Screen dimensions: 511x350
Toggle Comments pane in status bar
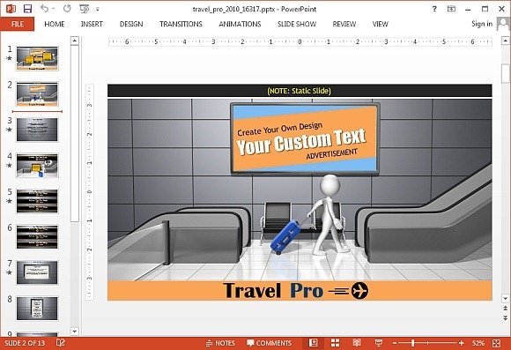point(270,343)
